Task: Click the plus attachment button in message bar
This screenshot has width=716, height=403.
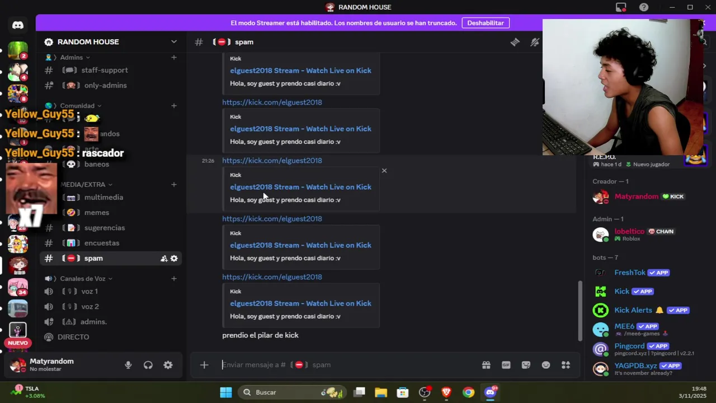Action: click(204, 365)
